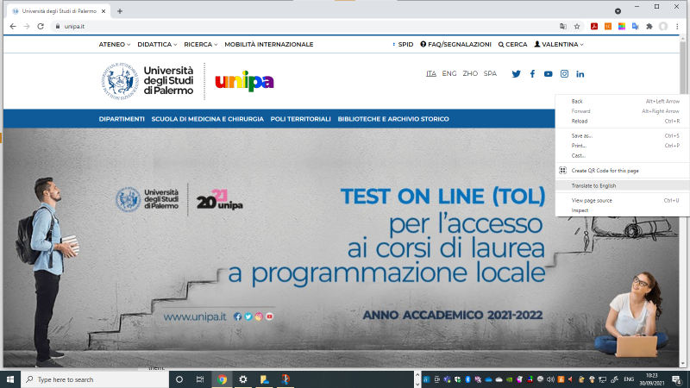The image size is (690, 388).
Task: Click the Google Translate icon in address bar
Action: 563,26
